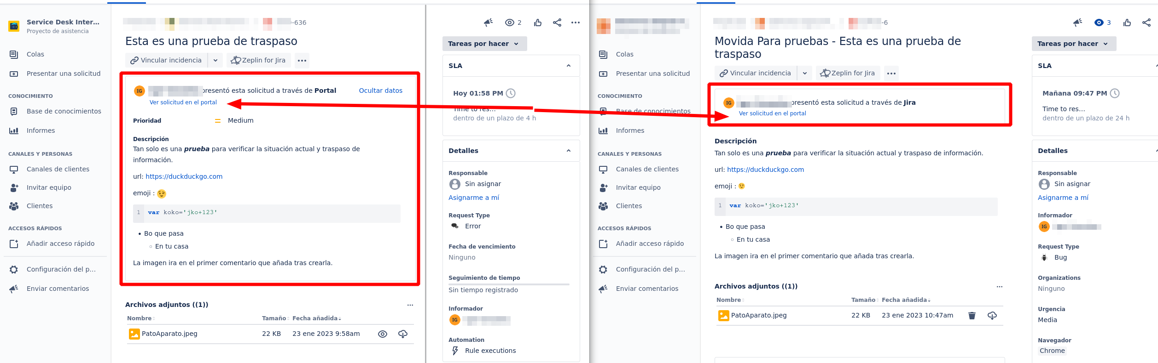Click share icon in left window header
Screen dimensions: 1158x363
pos(557,23)
